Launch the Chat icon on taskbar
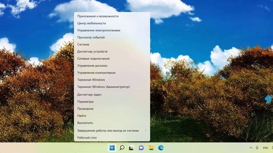The width and height of the screenshot is (273, 153). (x=141, y=148)
